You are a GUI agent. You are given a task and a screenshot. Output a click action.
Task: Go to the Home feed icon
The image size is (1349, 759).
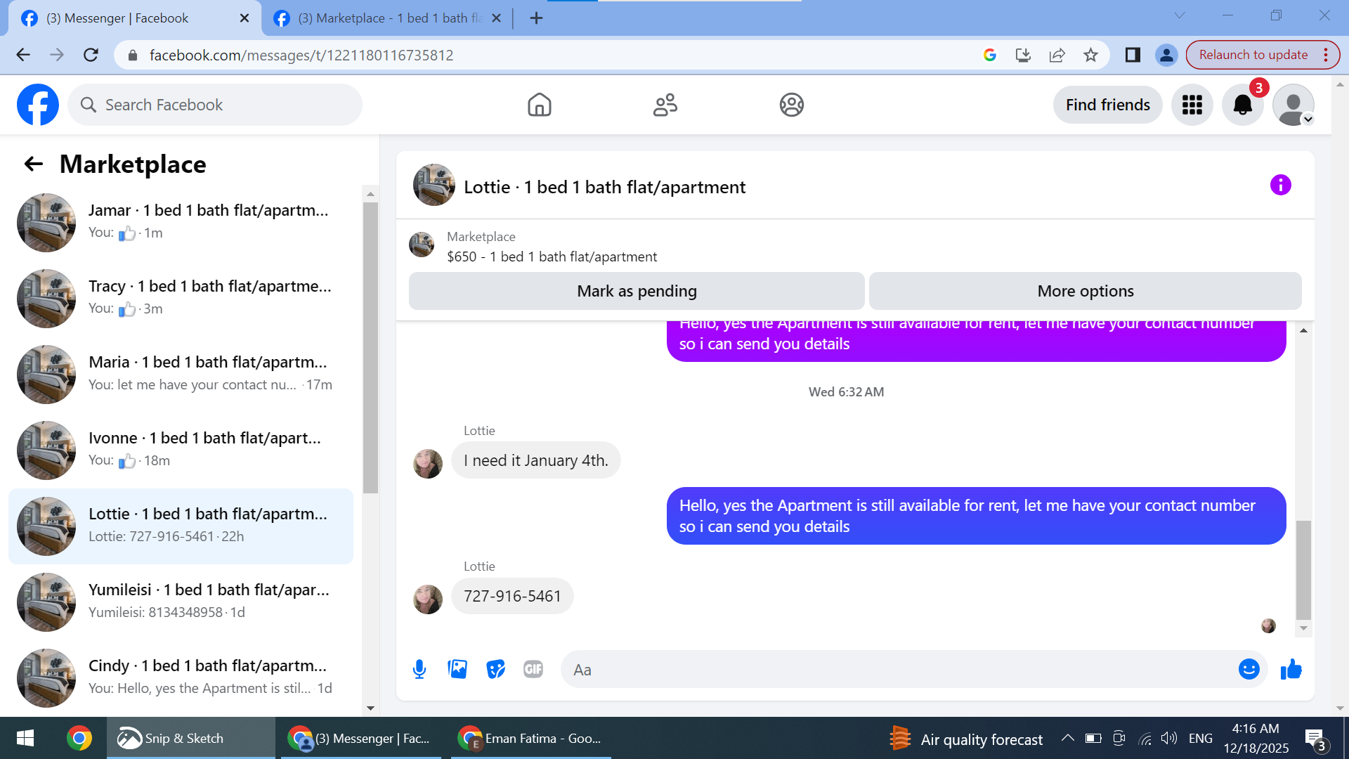point(539,105)
